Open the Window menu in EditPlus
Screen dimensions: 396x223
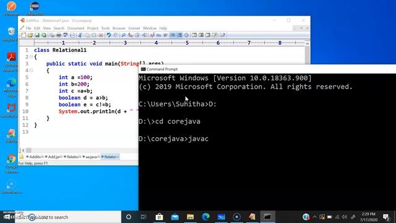[150, 28]
